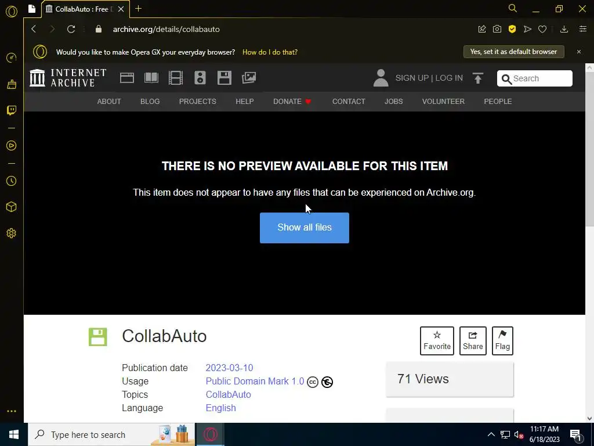Image resolution: width=594 pixels, height=446 pixels.
Task: Open new browser tab
Action: coord(138,8)
